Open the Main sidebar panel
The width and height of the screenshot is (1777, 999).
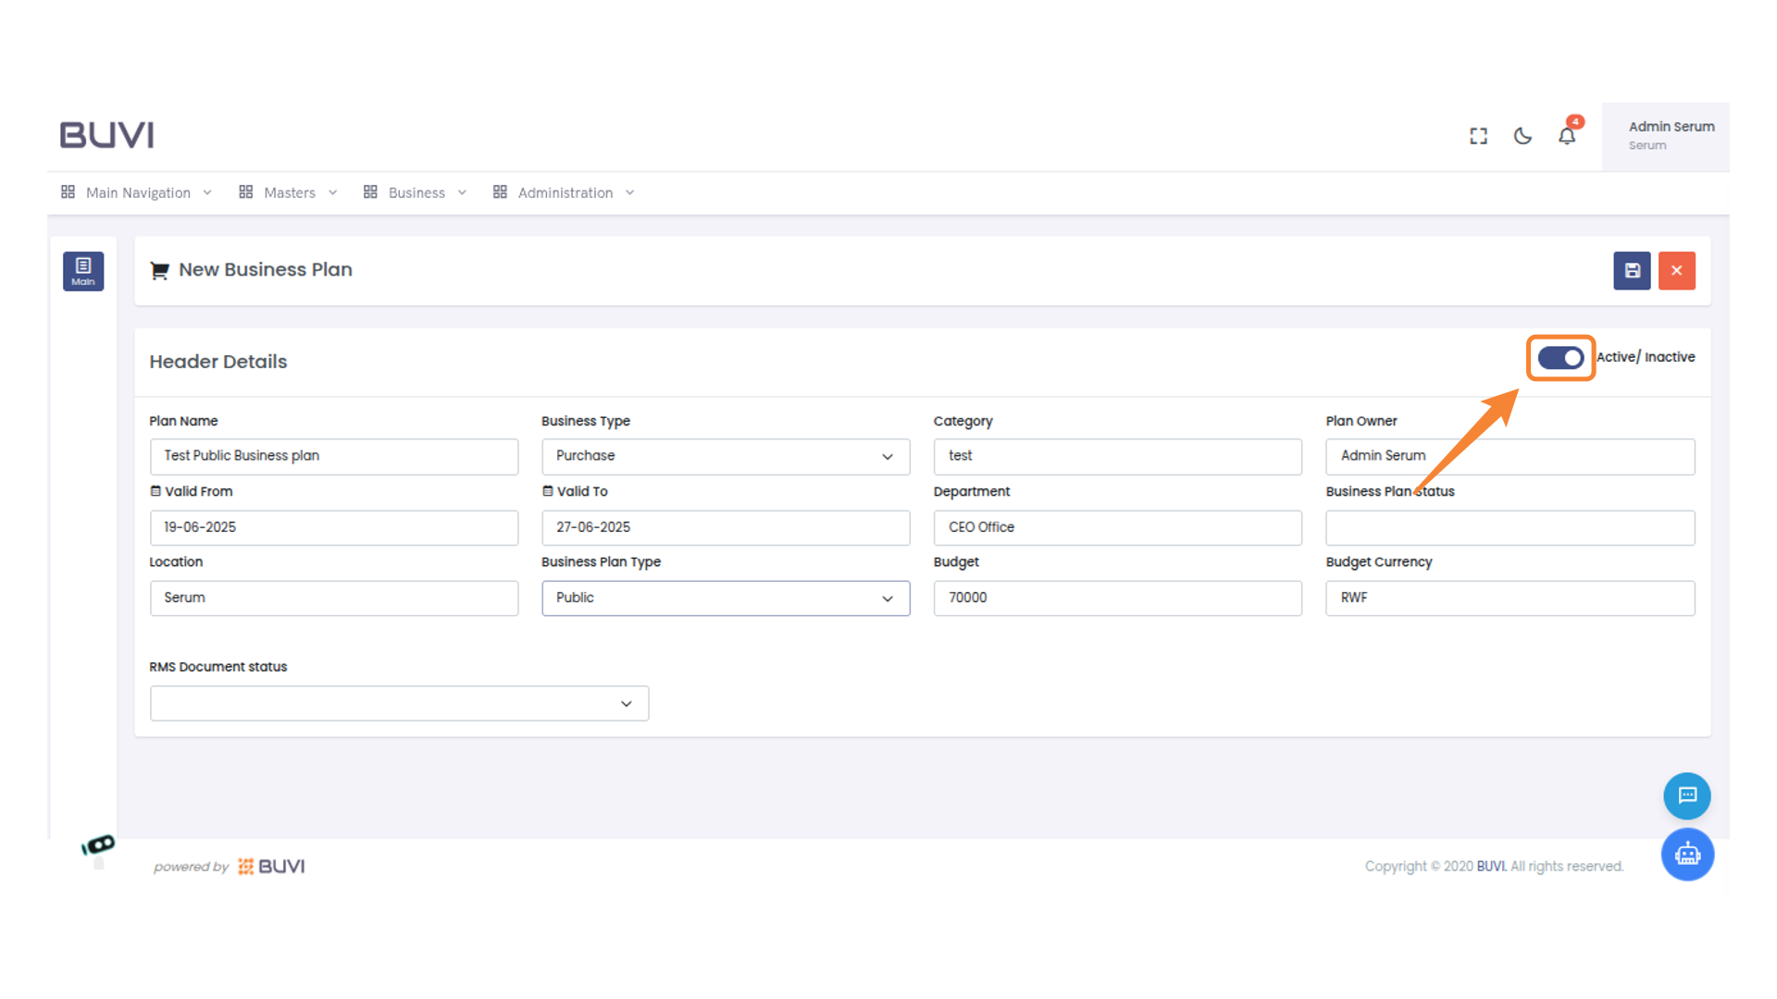83,271
